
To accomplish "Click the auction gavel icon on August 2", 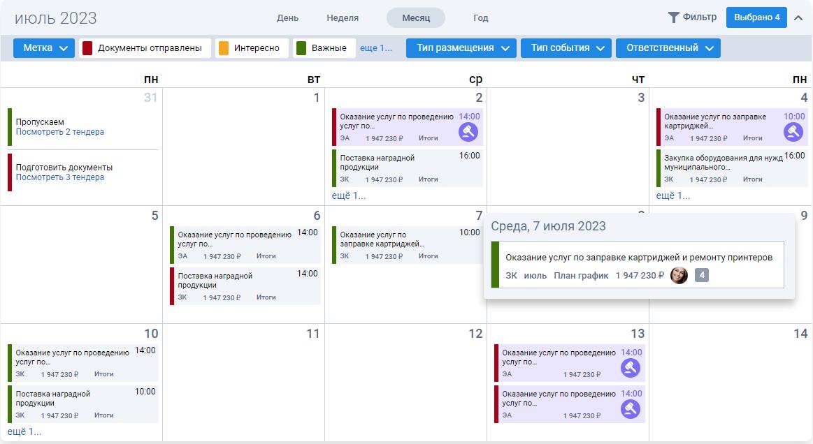I will [468, 131].
